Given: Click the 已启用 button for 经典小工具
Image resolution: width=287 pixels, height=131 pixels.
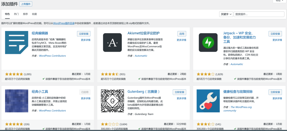Looking at the screenshot, I should [x=85, y=92].
